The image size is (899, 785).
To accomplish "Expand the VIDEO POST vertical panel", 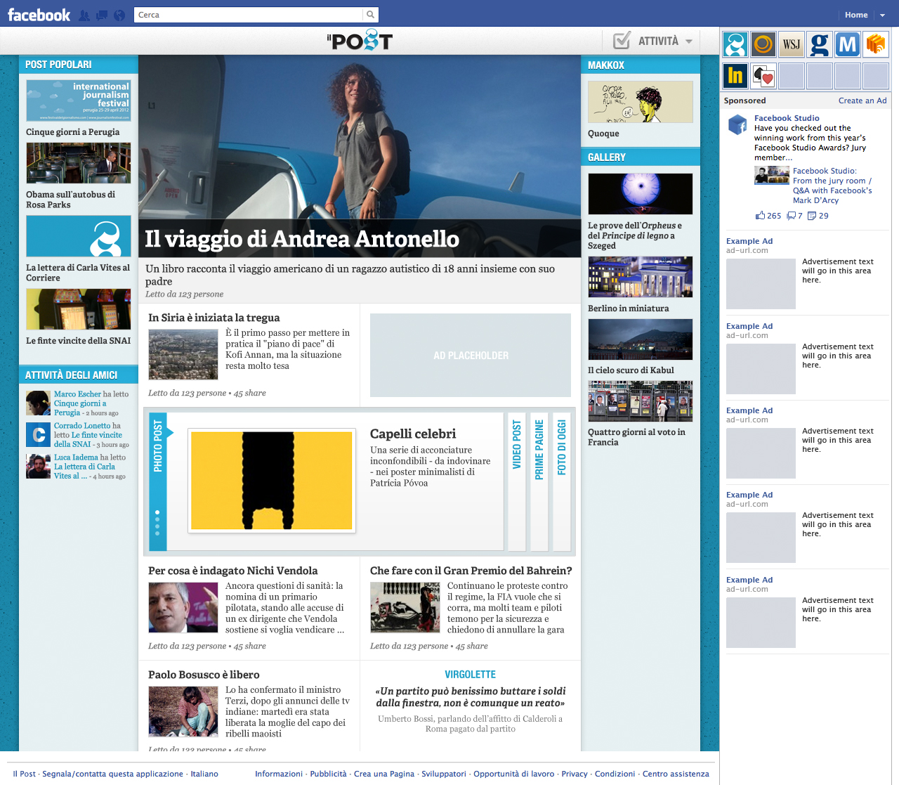I will tap(517, 481).
